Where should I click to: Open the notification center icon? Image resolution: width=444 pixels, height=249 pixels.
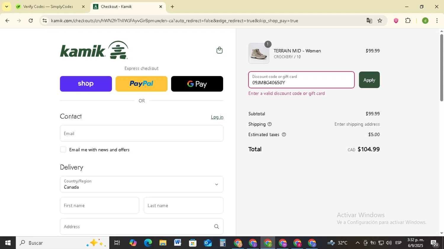click(435, 243)
